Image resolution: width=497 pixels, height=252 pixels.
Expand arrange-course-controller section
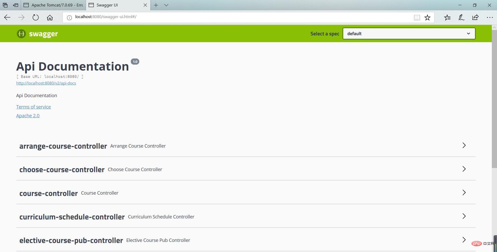coord(464,146)
